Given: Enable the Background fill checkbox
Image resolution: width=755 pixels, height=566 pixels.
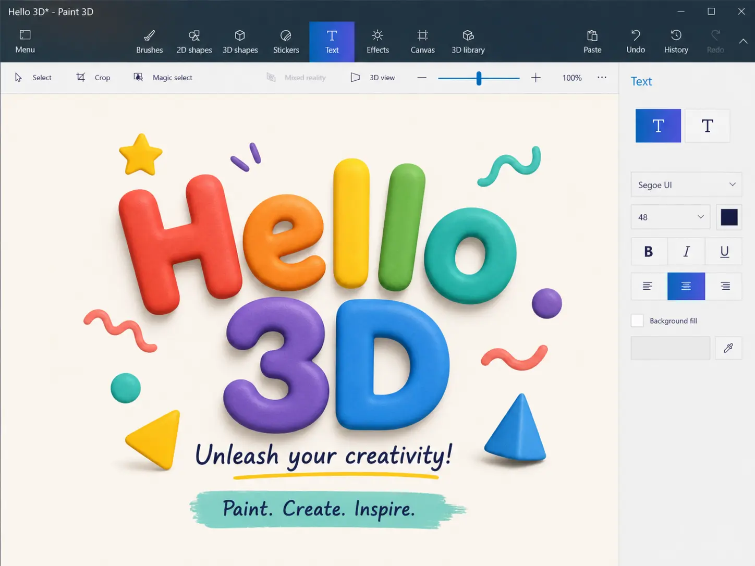Looking at the screenshot, I should tap(637, 321).
